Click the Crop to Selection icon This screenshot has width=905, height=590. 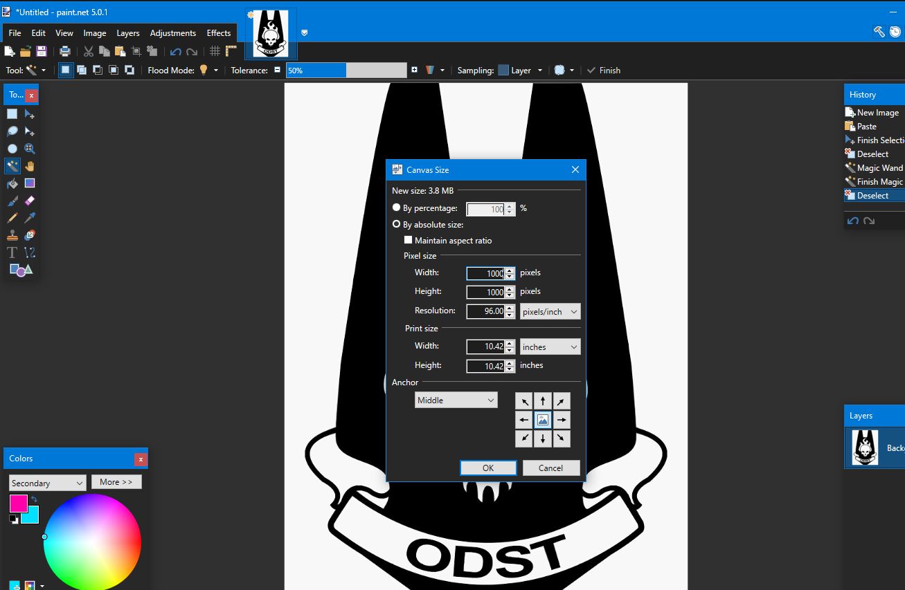coord(136,51)
